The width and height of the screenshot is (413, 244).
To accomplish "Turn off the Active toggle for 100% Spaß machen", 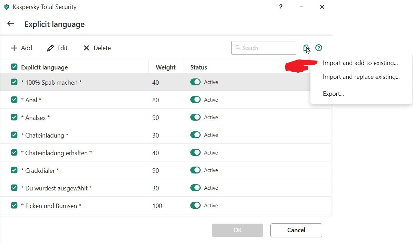I will (195, 82).
